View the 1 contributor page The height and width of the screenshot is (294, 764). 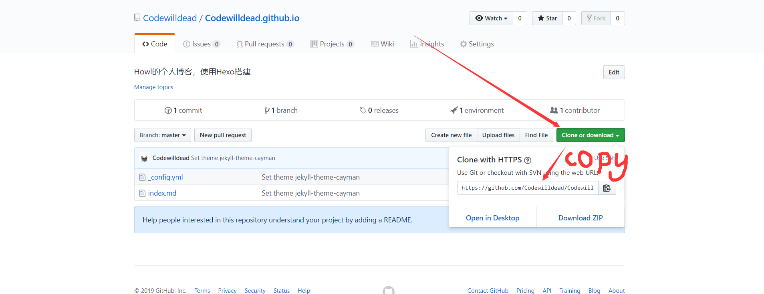pos(575,110)
